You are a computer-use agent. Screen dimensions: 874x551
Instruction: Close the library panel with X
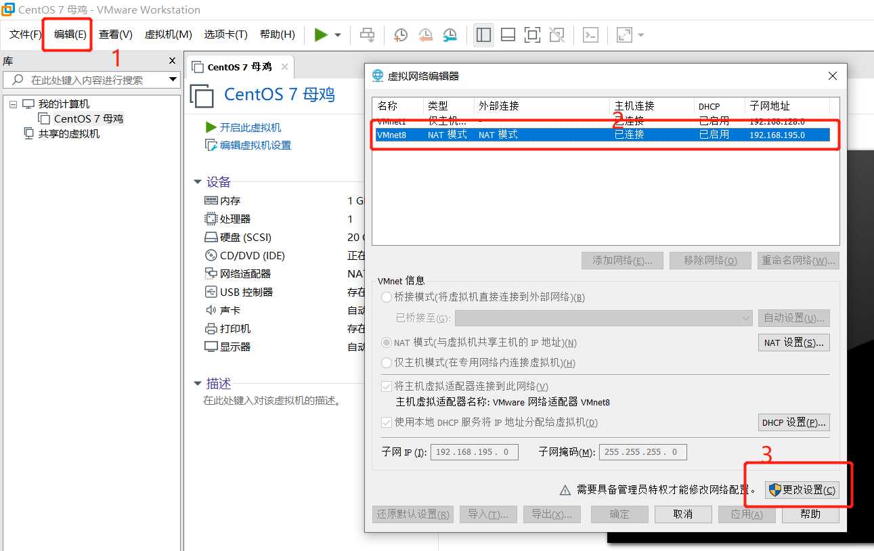coord(172,61)
